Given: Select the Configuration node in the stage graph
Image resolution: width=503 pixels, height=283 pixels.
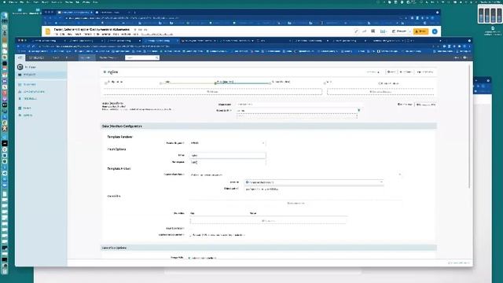Looking at the screenshot, I should tap(114, 83).
